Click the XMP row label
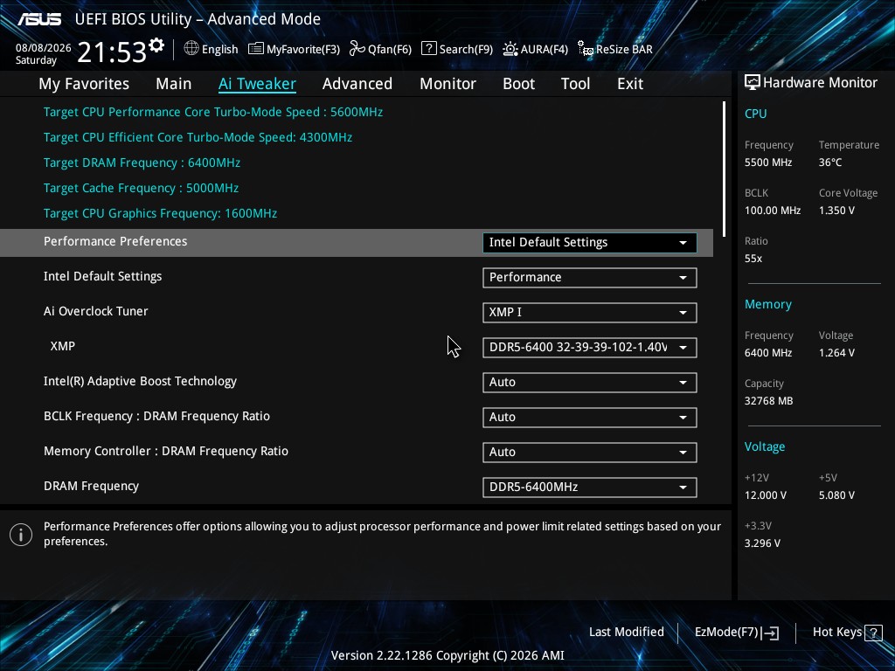 [63, 346]
